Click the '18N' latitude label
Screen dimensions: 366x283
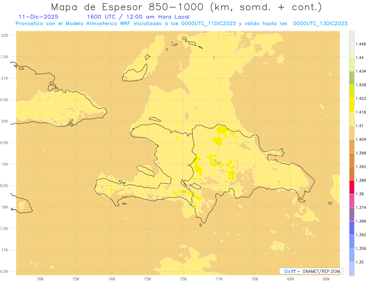pos(5,207)
